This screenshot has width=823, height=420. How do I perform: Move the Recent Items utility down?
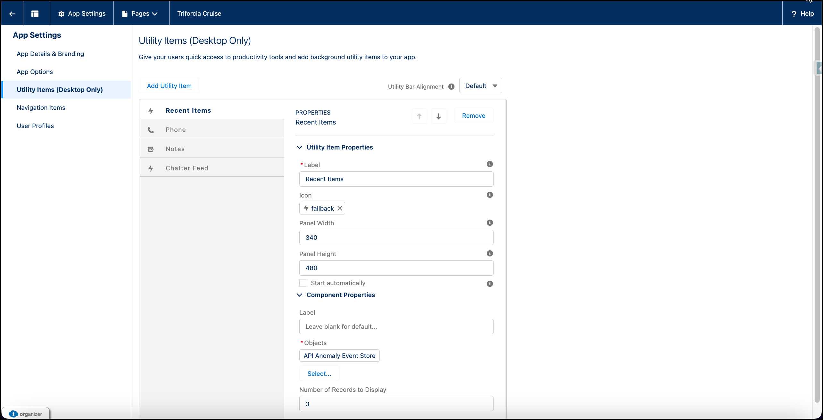click(x=438, y=116)
